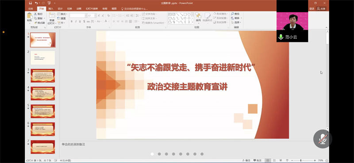
Task: Switch to 幻灯片放映 slideshow tab
Action: pyautogui.click(x=92, y=8)
